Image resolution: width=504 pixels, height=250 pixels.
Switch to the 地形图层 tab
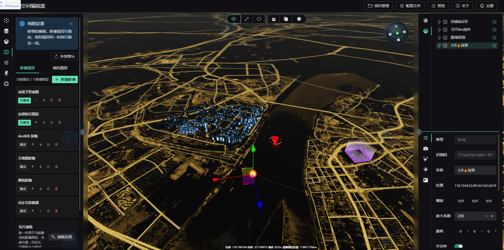(x=60, y=68)
